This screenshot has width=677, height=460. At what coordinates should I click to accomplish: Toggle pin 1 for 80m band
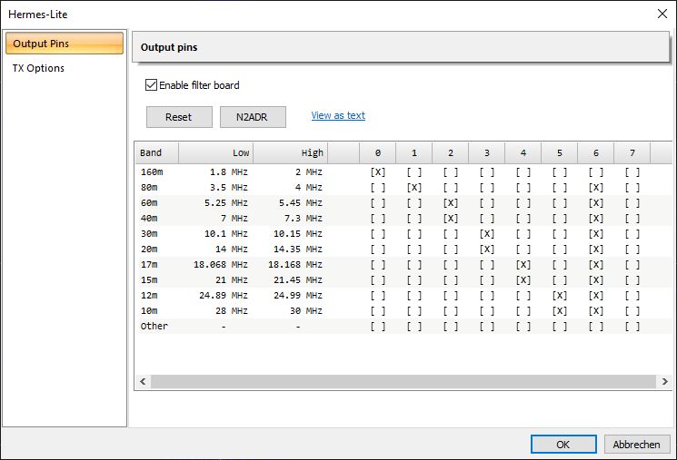(x=414, y=187)
